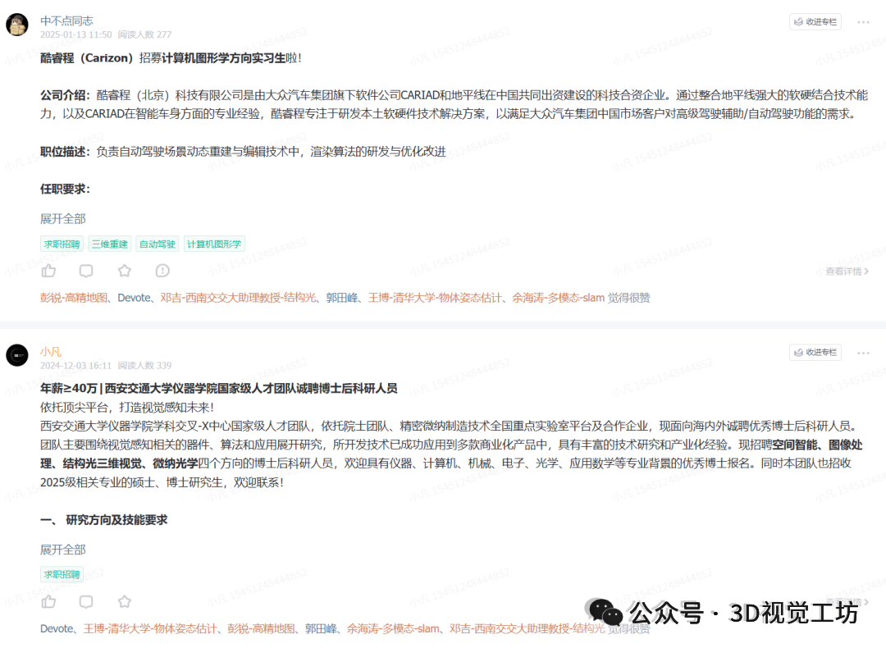Open comments on the Carizon internship post
Screen dimensions: 886x648
(x=86, y=272)
